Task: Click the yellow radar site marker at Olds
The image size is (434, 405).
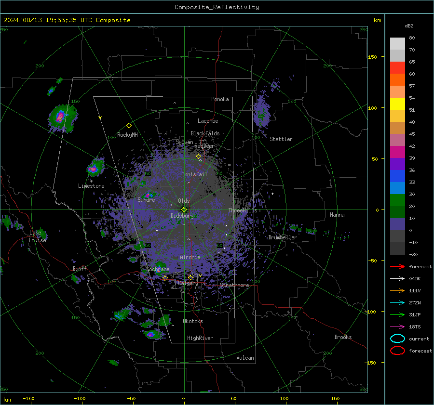Action: tap(184, 209)
